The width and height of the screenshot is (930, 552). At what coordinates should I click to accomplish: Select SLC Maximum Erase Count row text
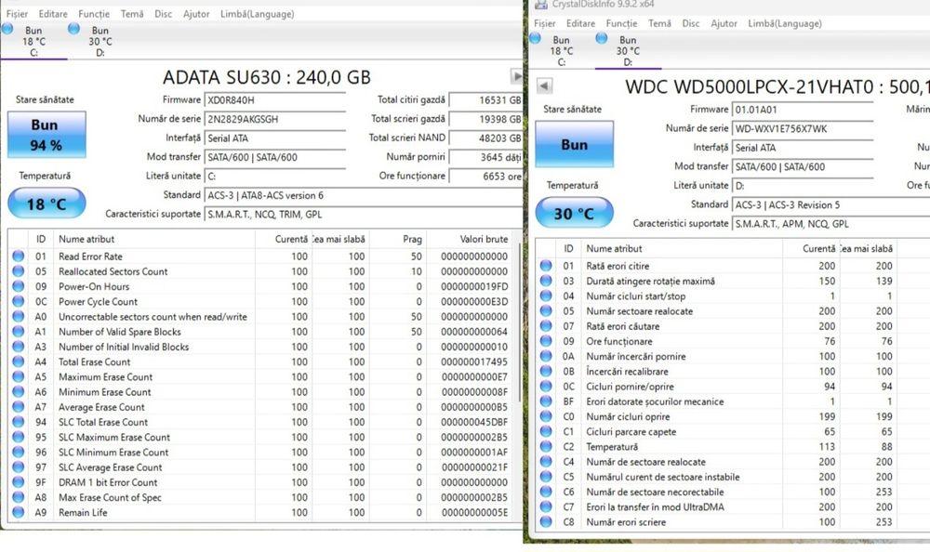[x=113, y=437]
